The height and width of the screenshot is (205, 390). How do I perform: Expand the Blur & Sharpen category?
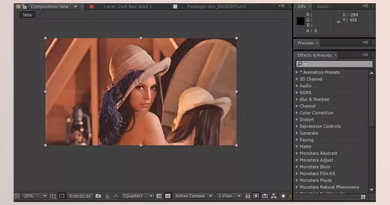tap(297, 99)
